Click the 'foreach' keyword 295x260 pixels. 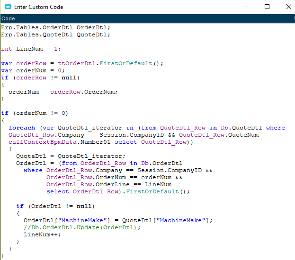22,128
